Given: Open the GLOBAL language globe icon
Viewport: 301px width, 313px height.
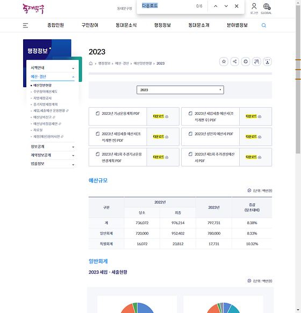Looking at the screenshot, I should (x=267, y=6).
